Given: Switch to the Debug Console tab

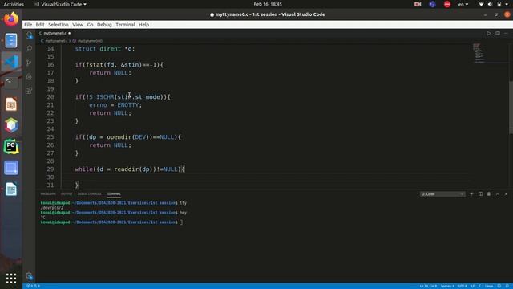Looking at the screenshot, I should click(x=89, y=194).
